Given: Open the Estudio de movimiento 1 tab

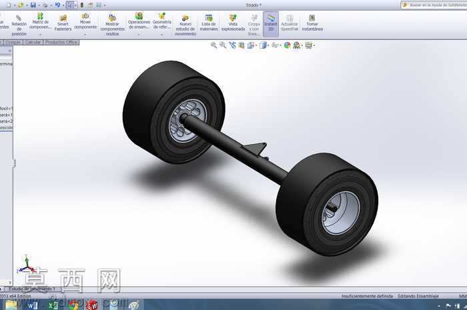Looking at the screenshot, I should 31,289.
